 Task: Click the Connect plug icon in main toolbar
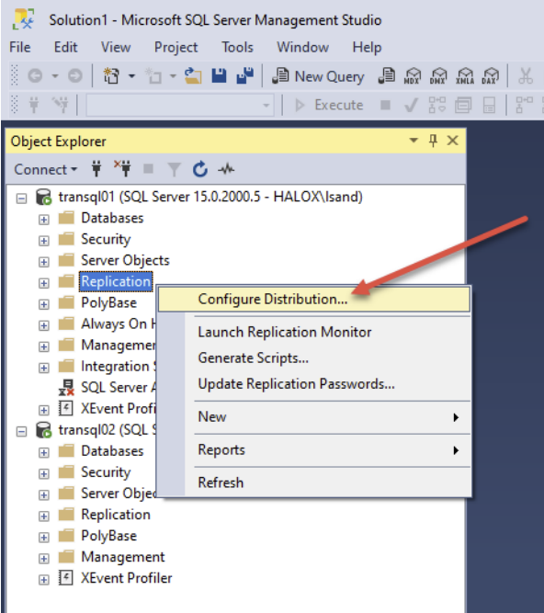[x=34, y=105]
